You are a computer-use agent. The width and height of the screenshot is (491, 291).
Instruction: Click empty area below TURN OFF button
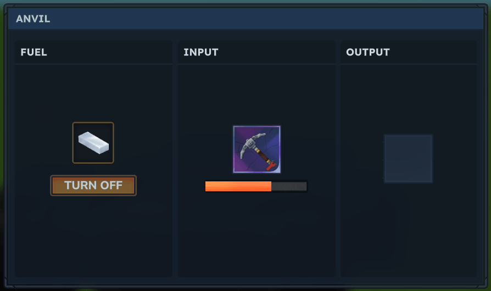(x=93, y=235)
